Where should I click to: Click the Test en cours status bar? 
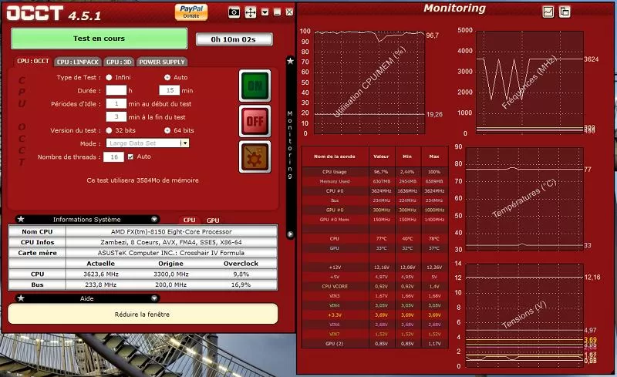99,39
